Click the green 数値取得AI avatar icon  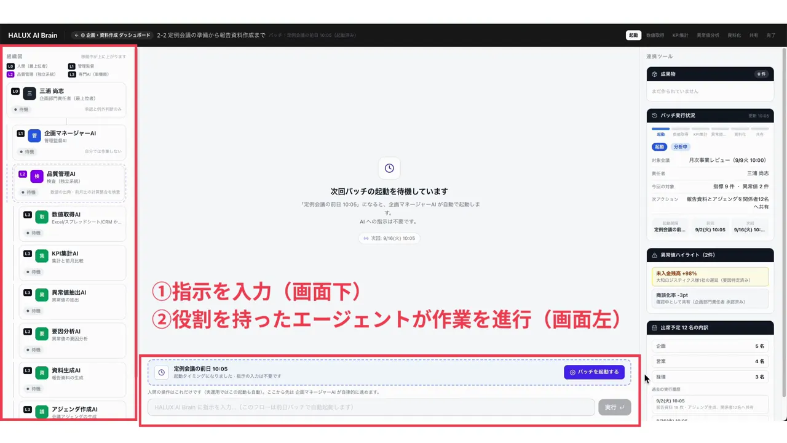(x=42, y=217)
